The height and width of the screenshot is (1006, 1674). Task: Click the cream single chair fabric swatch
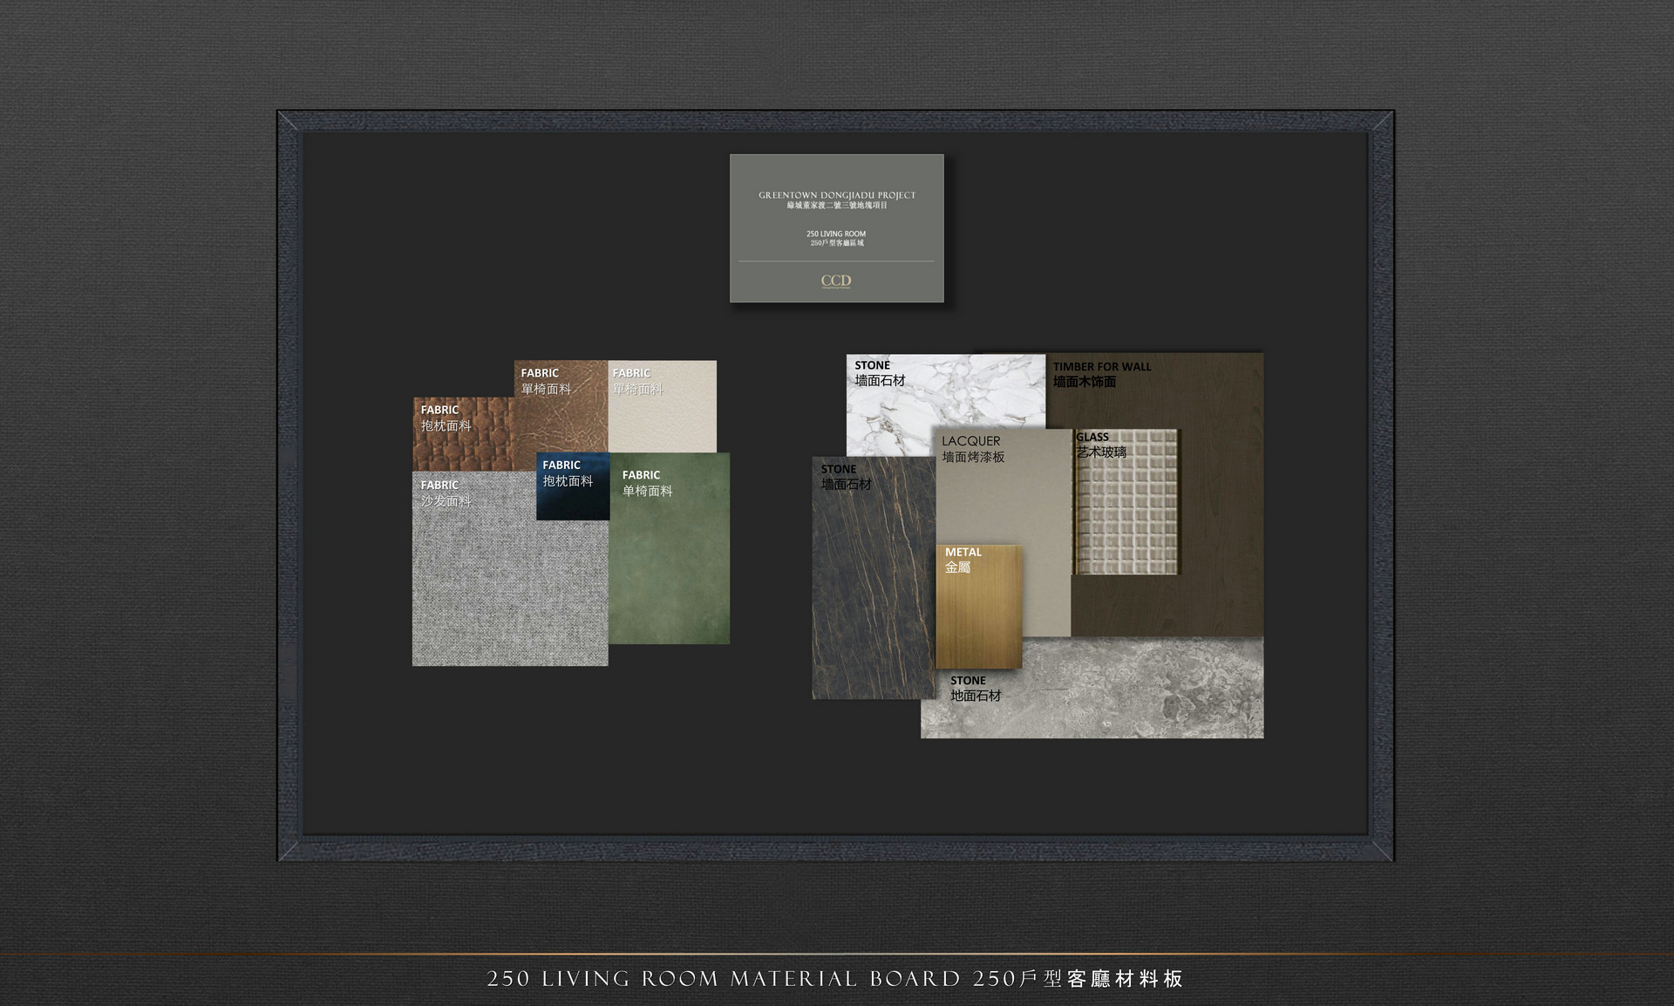point(671,418)
